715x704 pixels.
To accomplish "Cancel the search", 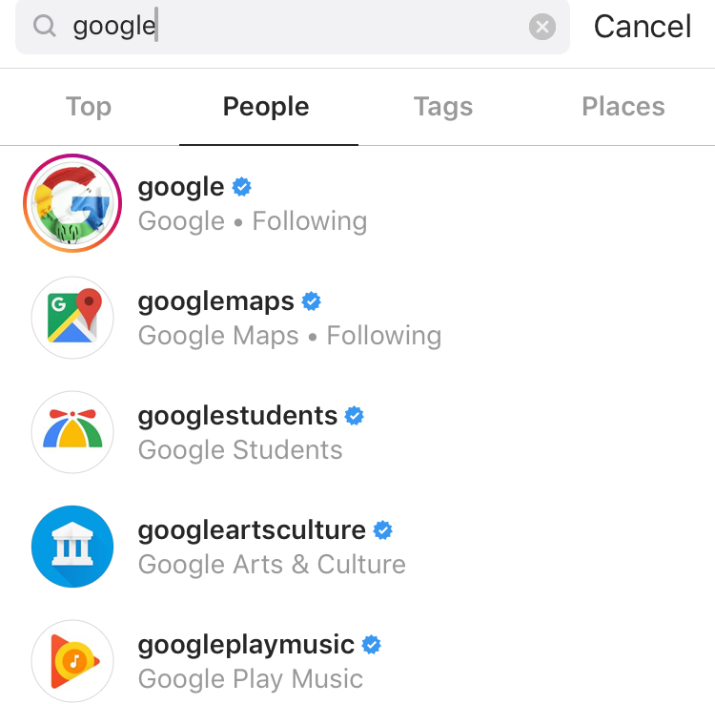I will 643,27.
